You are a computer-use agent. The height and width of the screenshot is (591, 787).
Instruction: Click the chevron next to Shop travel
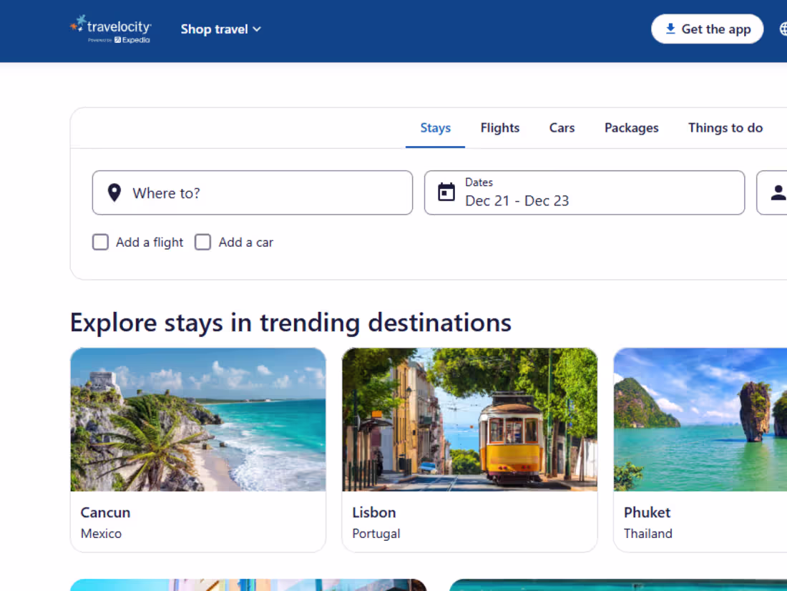point(255,29)
